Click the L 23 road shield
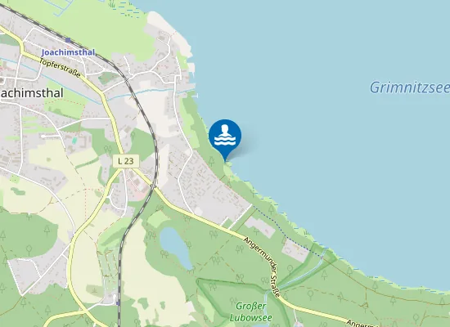 tap(126, 161)
